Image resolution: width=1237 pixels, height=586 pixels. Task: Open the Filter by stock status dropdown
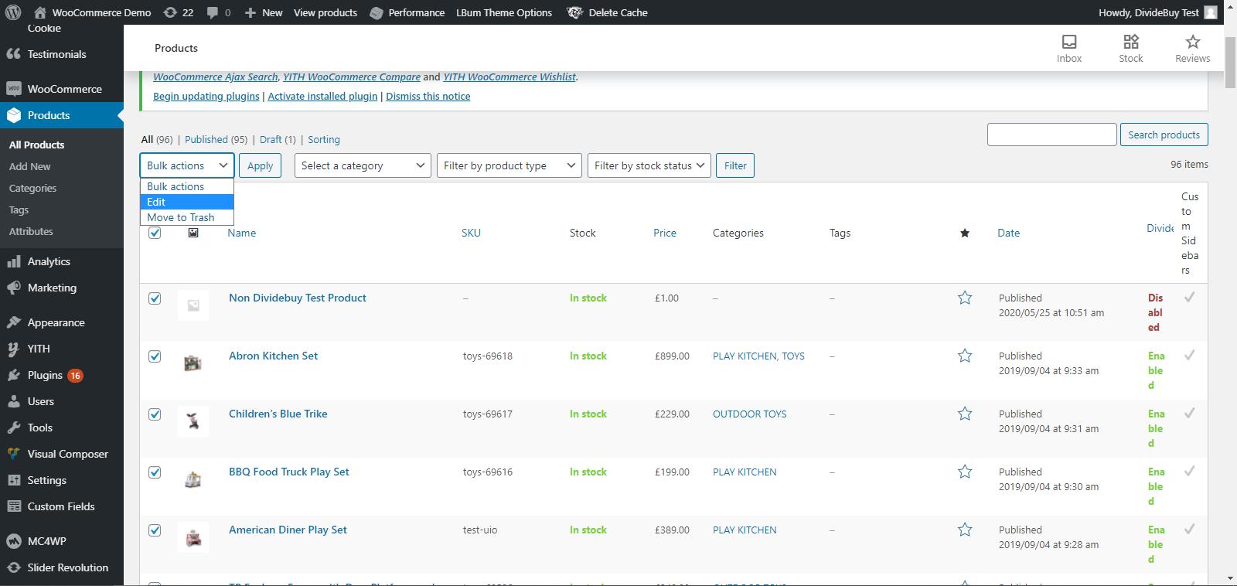[x=649, y=165]
